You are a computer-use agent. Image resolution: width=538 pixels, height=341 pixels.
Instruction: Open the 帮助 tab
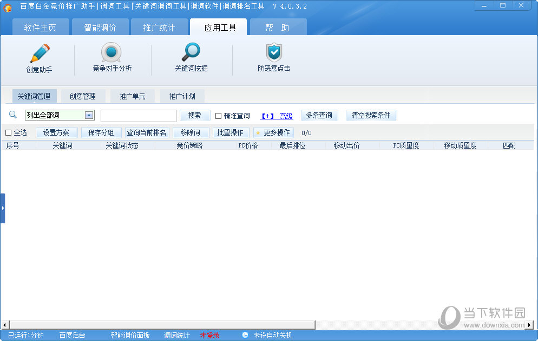(x=278, y=28)
